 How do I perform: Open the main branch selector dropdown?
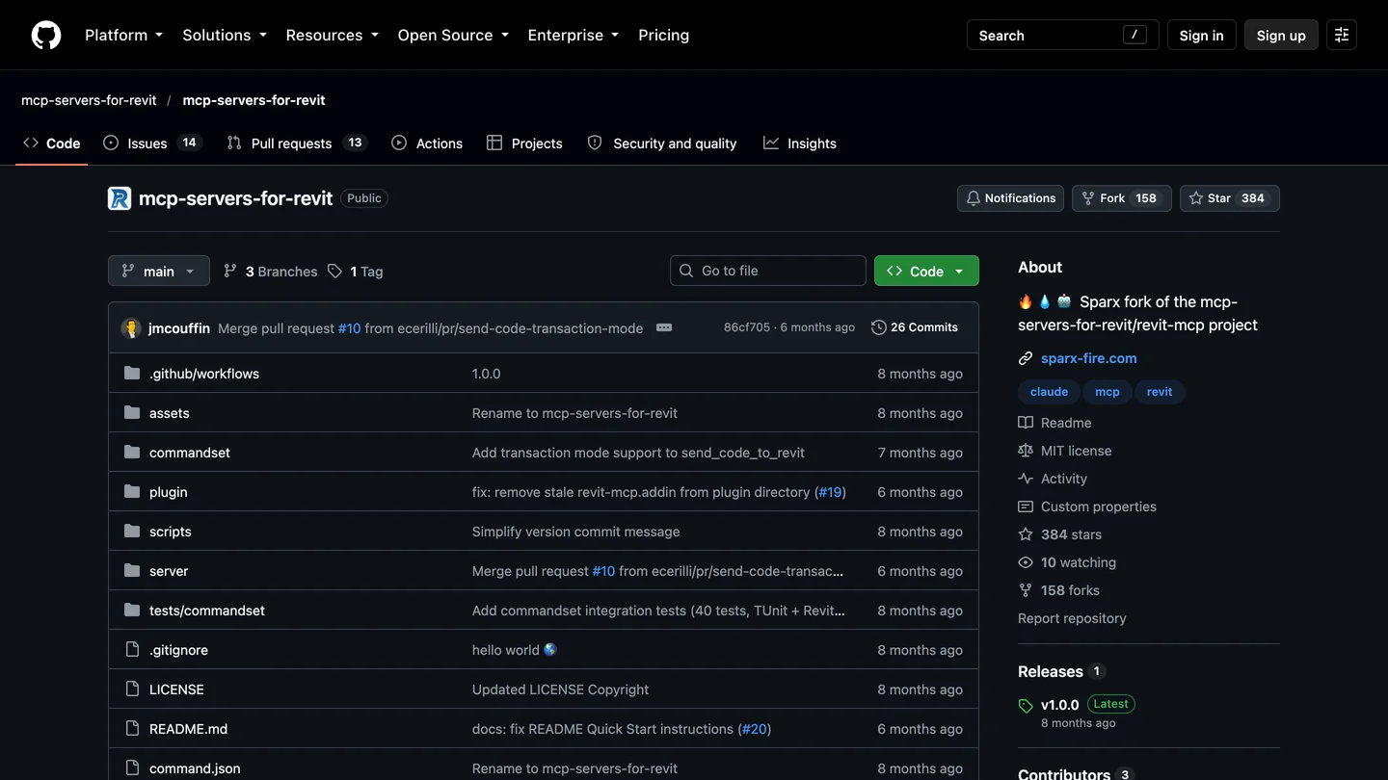pyautogui.click(x=159, y=271)
